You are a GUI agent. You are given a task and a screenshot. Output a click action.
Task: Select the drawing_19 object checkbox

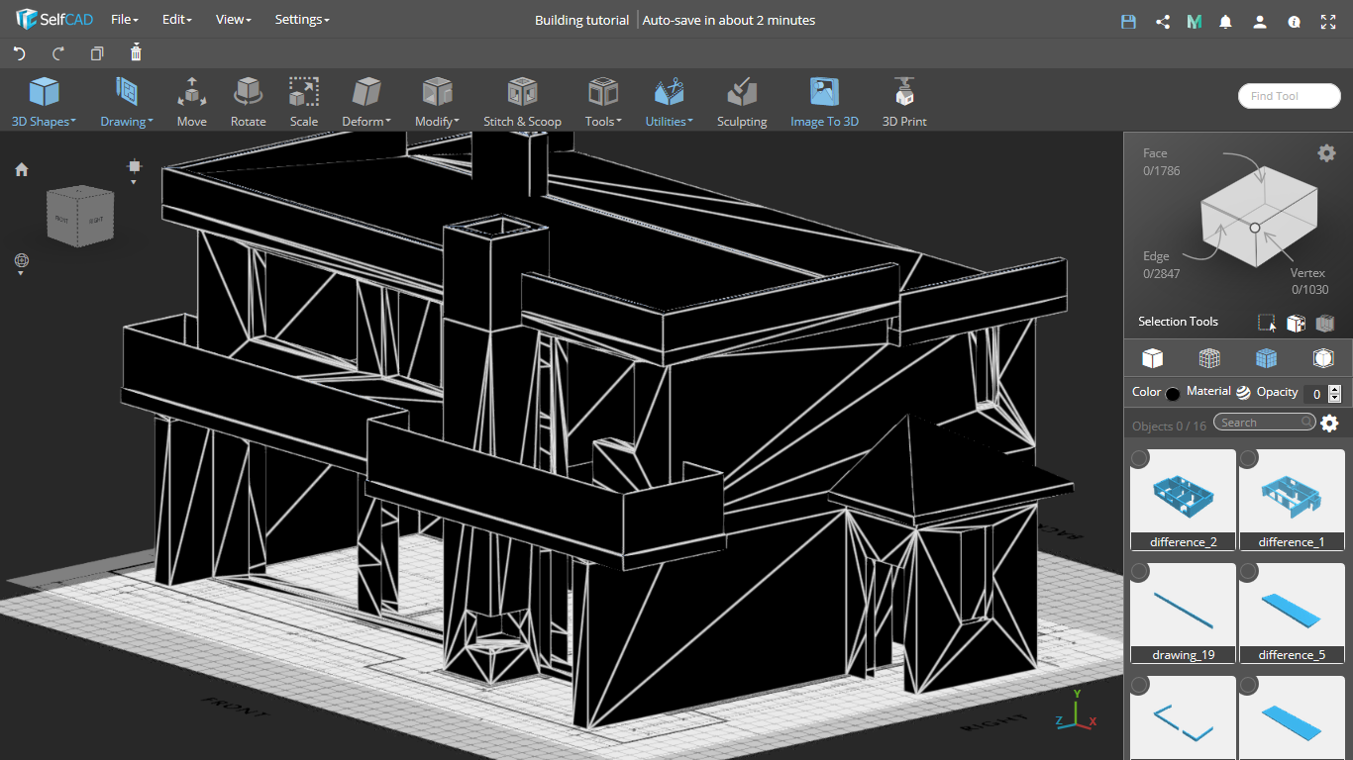point(1139,572)
